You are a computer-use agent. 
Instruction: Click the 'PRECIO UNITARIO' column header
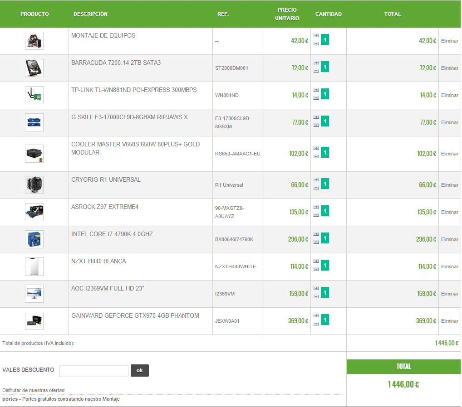tap(287, 14)
